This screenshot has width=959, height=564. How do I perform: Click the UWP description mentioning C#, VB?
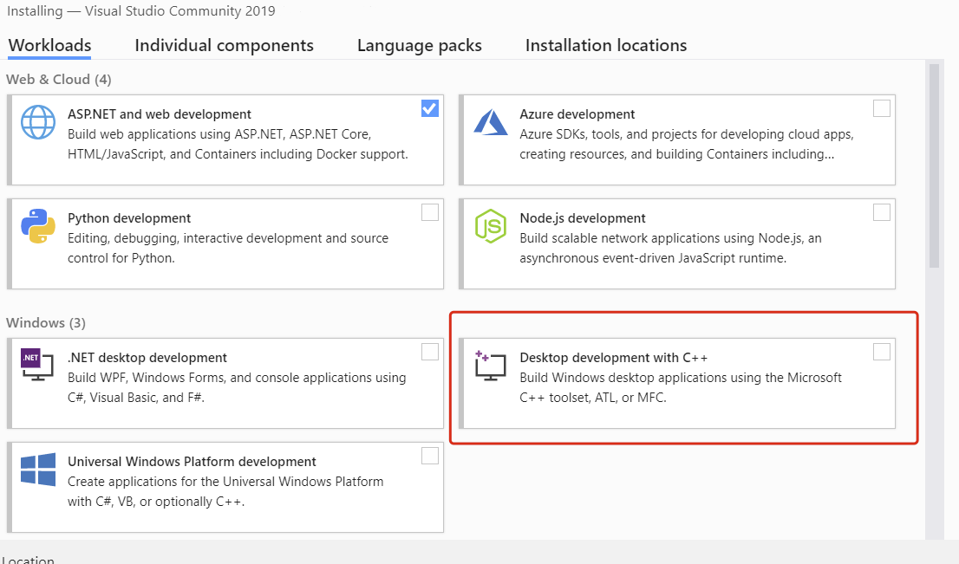pos(225,491)
